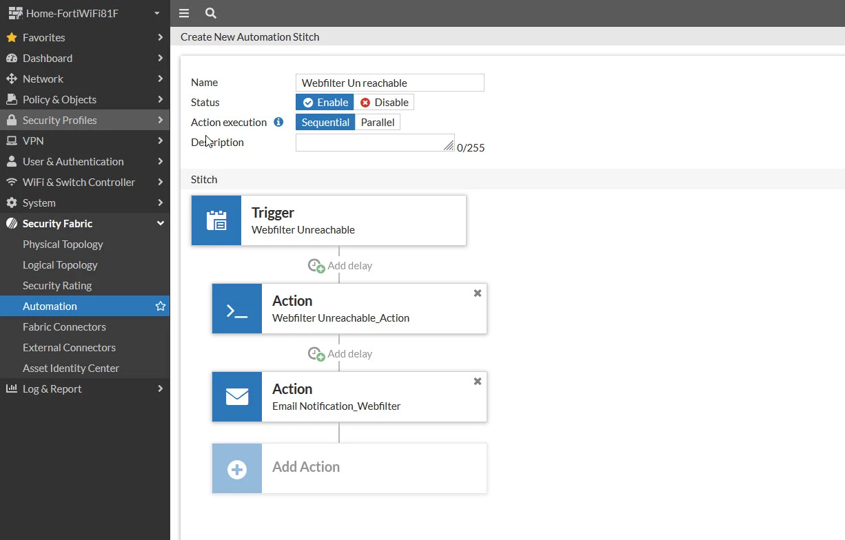Expand the Security Profiles chevron
Screen dimensions: 845x540
[160, 120]
